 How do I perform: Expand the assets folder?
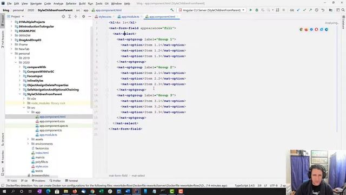(28, 139)
